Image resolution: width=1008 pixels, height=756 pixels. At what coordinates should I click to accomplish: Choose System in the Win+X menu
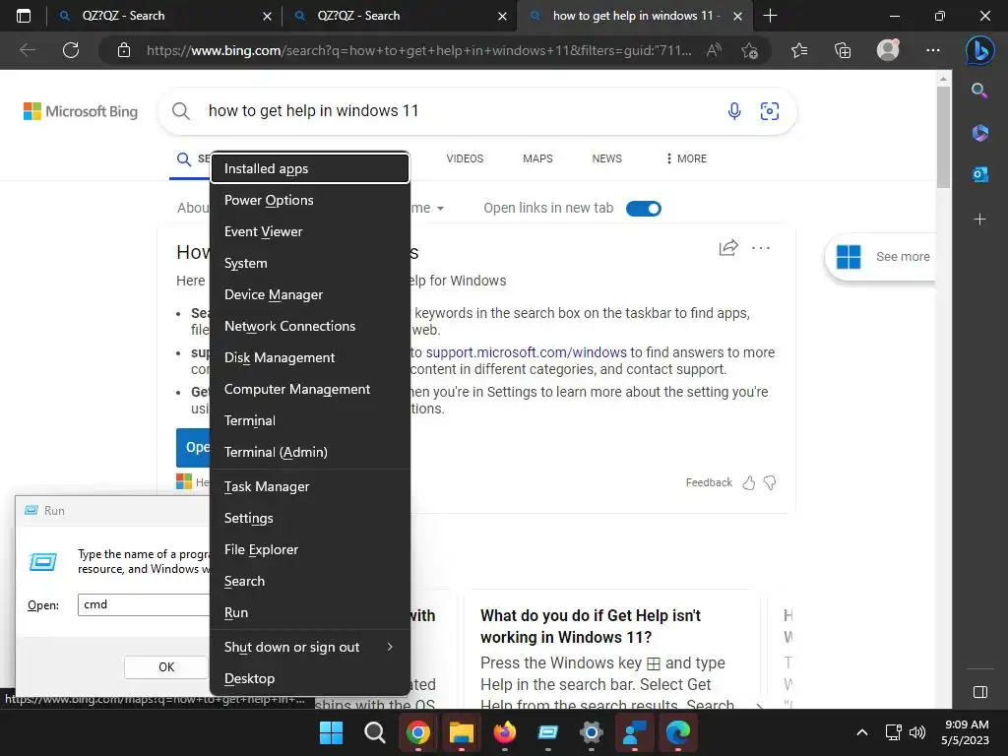point(310,263)
